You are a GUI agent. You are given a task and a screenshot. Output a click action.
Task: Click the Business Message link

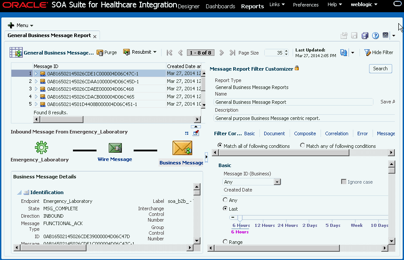tap(181, 163)
